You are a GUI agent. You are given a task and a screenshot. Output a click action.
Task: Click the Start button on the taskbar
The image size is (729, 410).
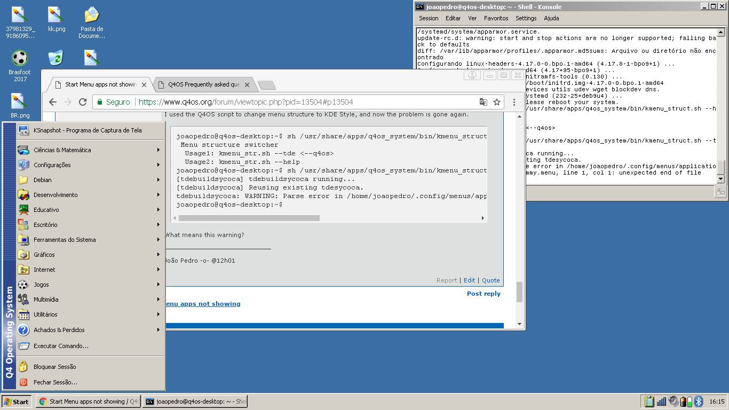pos(16,401)
